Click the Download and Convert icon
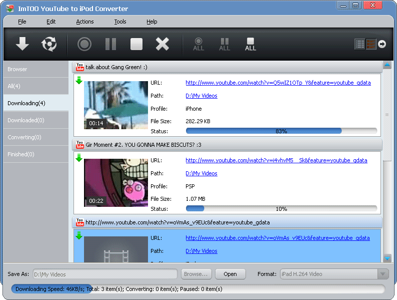Screen dimensions: 397x300 pyautogui.click(x=49, y=44)
